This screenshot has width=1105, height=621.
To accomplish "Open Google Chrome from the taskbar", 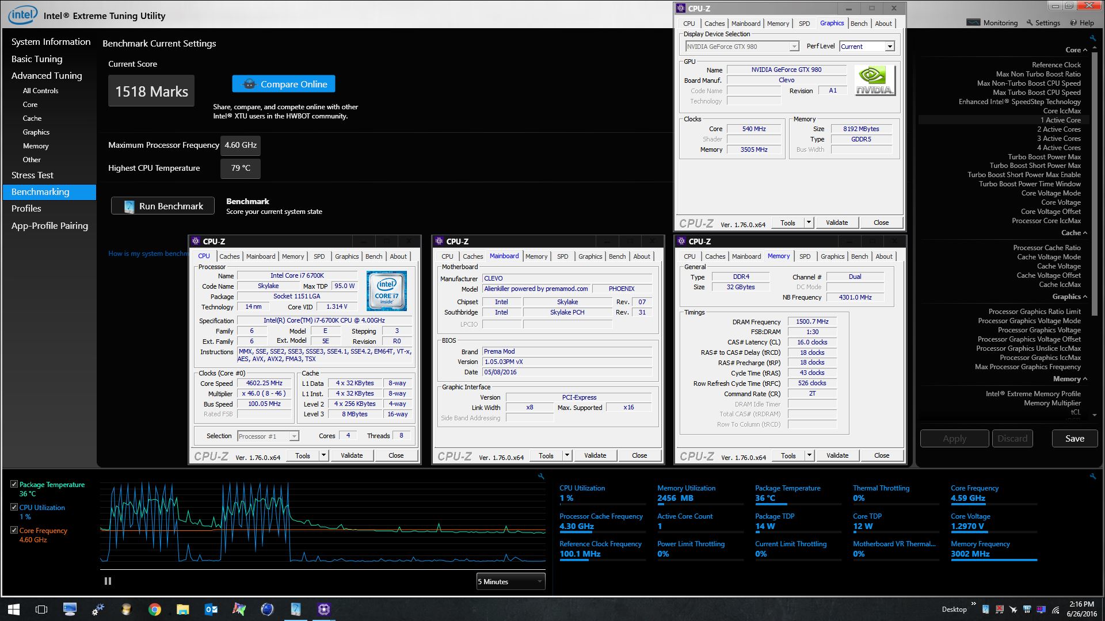I will 154,609.
